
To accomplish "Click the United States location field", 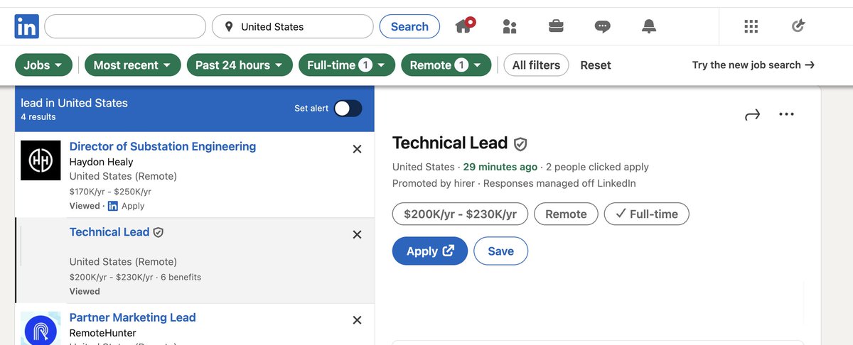I will [293, 27].
